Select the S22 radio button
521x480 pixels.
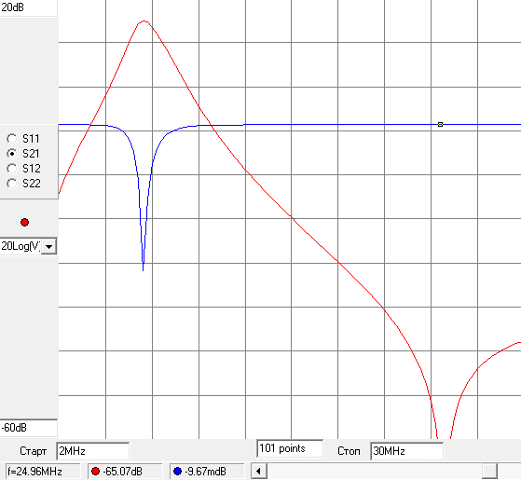[12, 184]
